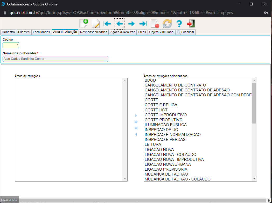Click the Código input field
272x203 pixels.
coord(11,45)
